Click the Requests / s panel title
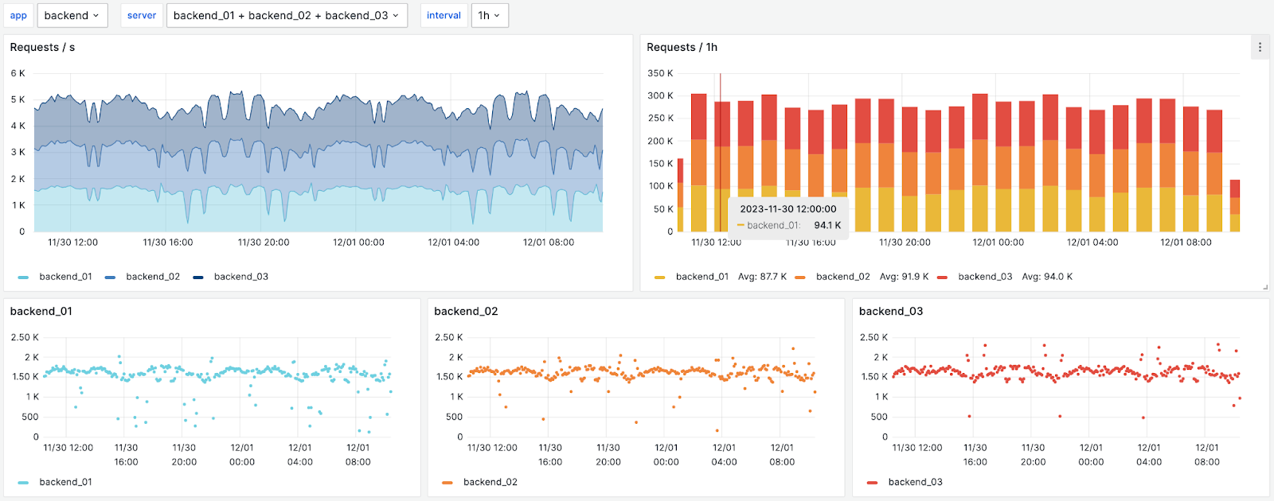The width and height of the screenshot is (1274, 501). (x=42, y=48)
